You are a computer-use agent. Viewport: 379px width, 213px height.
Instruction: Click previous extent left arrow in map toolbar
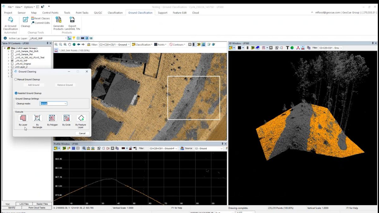pos(79,44)
